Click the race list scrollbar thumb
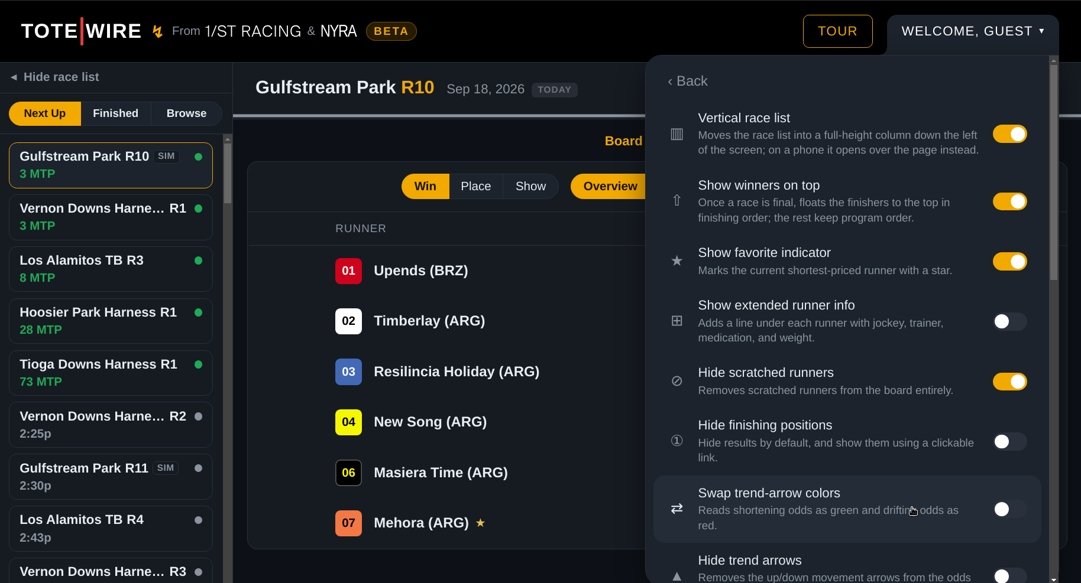1081x583 pixels. point(228,173)
